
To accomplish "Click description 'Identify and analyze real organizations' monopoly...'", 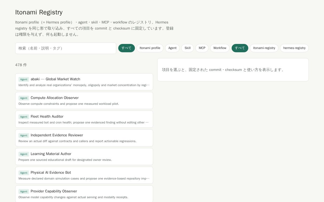I will point(84,85).
